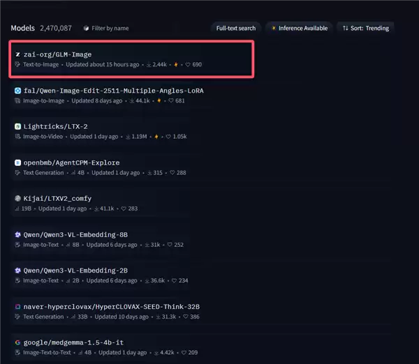Image resolution: width=419 pixels, height=364 pixels.
Task: Click the fal organization avatar icon
Action: [17, 91]
